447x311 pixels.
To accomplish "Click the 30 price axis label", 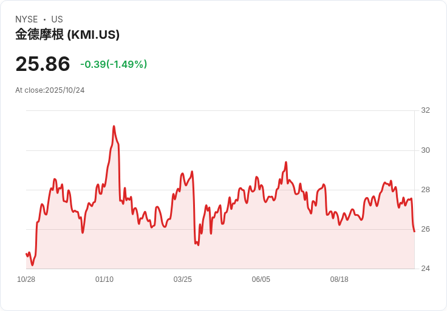I will pyautogui.click(x=425, y=150).
